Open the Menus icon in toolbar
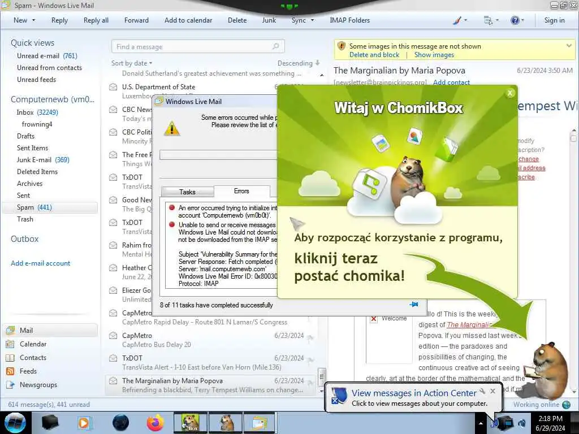This screenshot has width=579, height=434. [x=488, y=20]
